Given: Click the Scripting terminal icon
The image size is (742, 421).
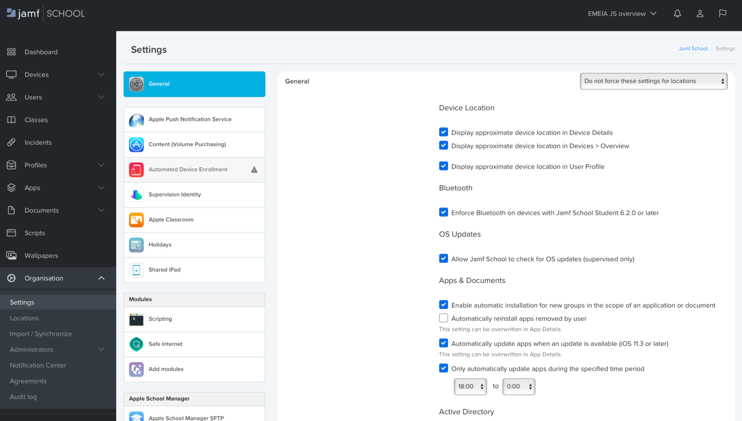Looking at the screenshot, I should click(137, 319).
